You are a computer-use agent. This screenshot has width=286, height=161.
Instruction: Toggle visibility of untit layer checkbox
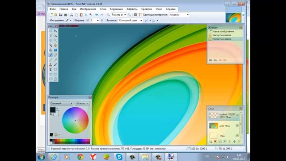(x=237, y=126)
